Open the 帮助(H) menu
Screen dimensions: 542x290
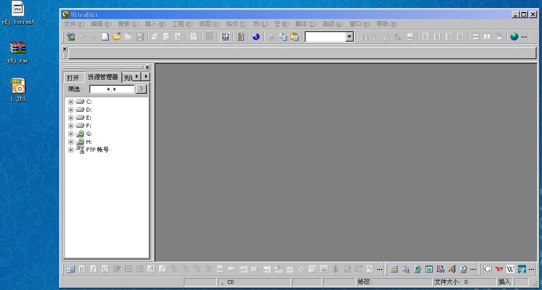(x=386, y=24)
